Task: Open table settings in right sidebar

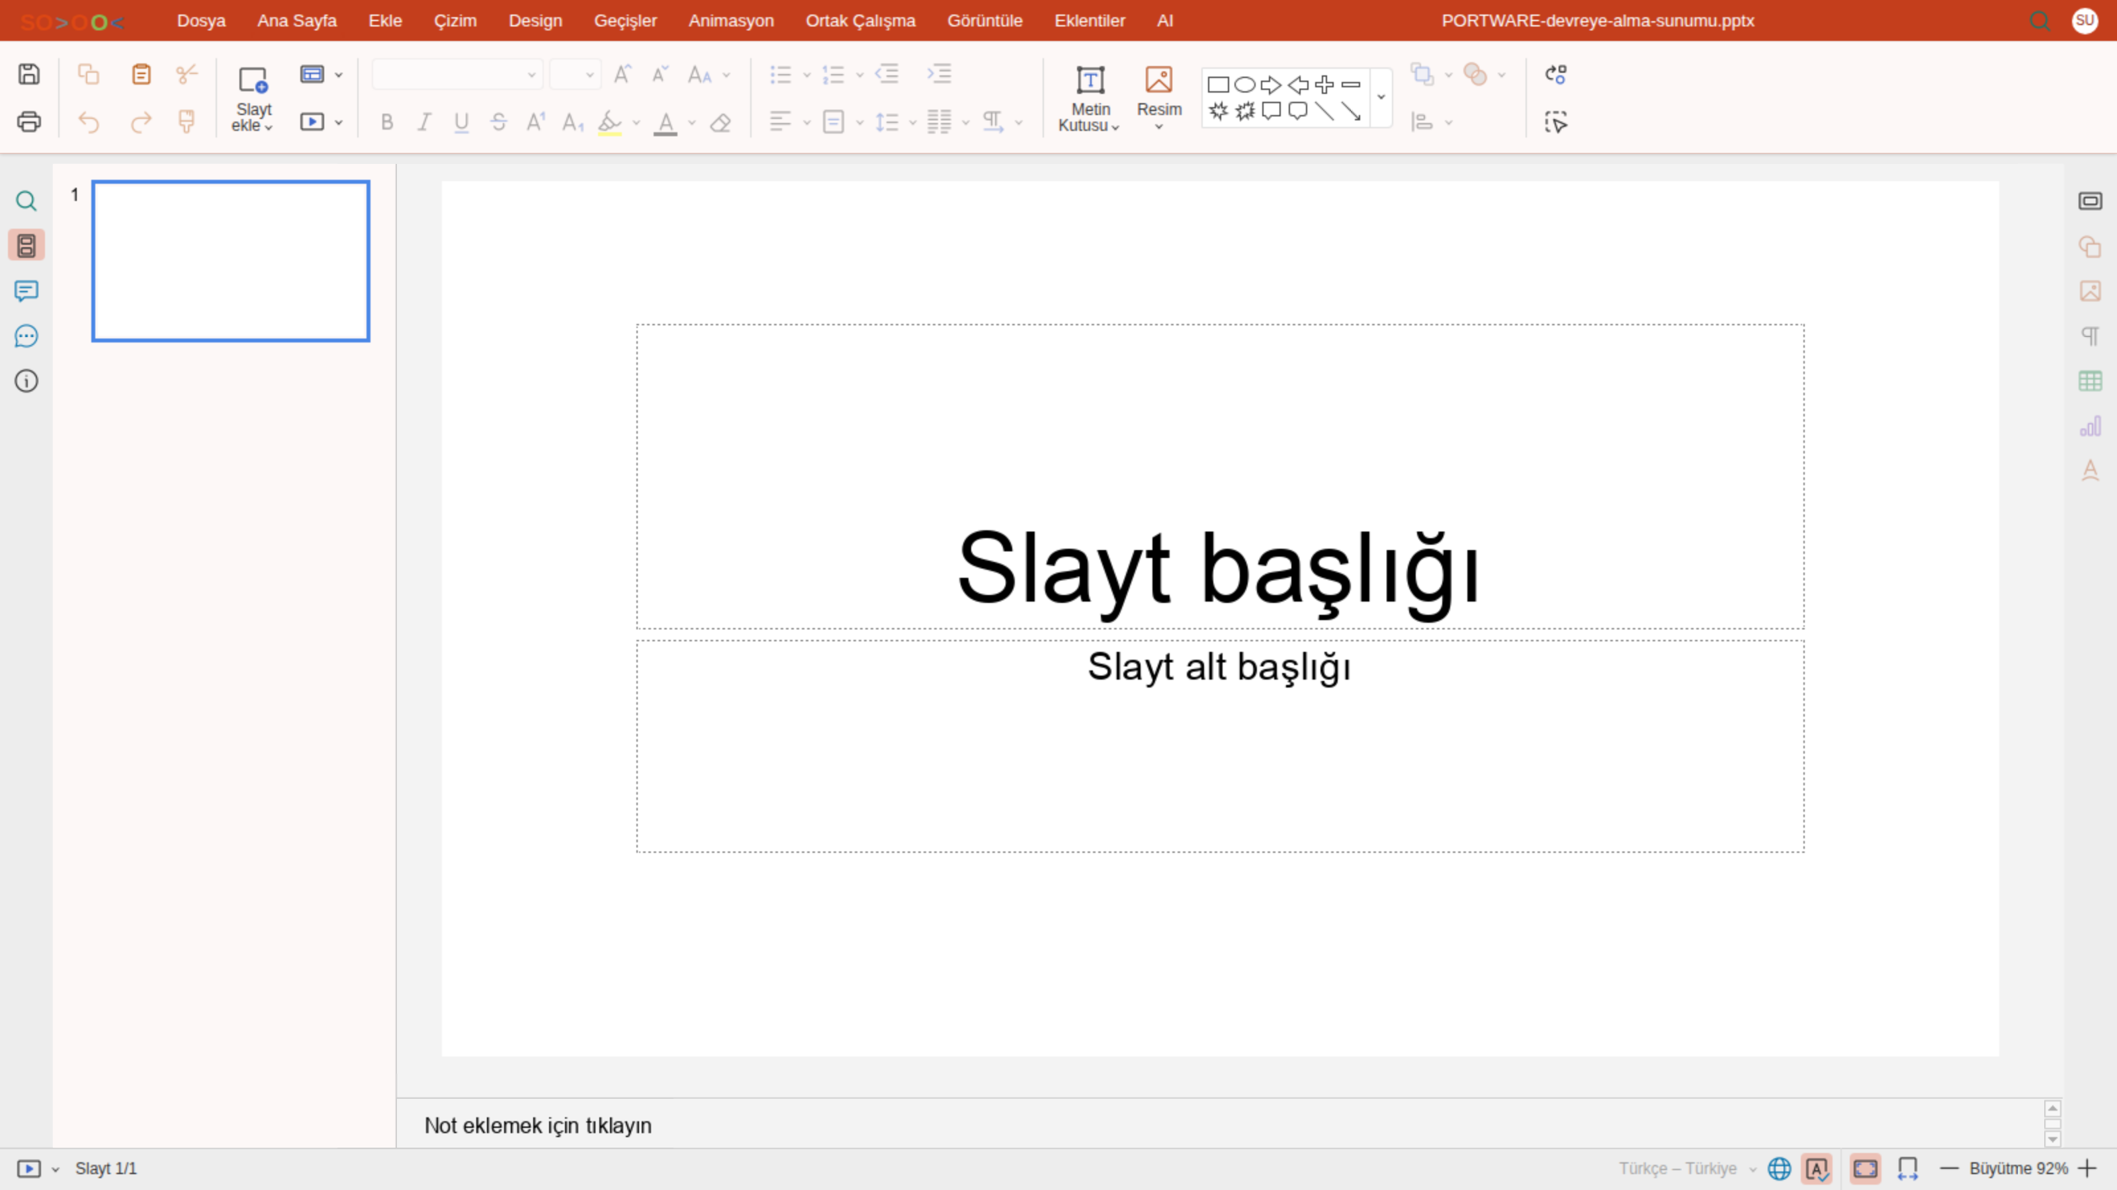Action: [2090, 381]
